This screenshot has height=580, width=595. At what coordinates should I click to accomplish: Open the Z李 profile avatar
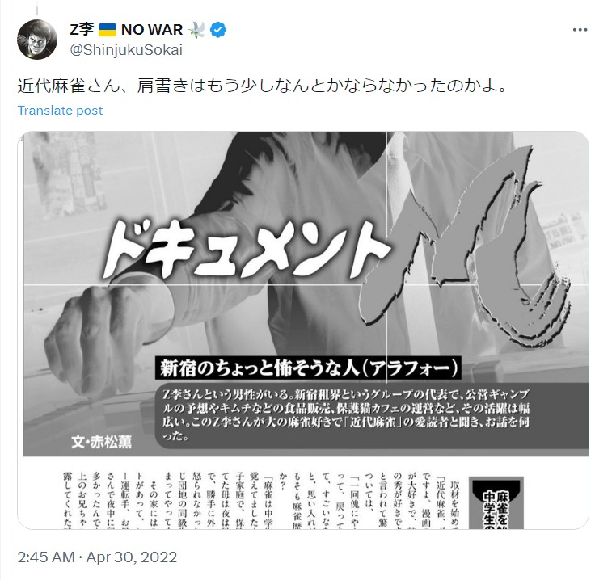(37, 40)
